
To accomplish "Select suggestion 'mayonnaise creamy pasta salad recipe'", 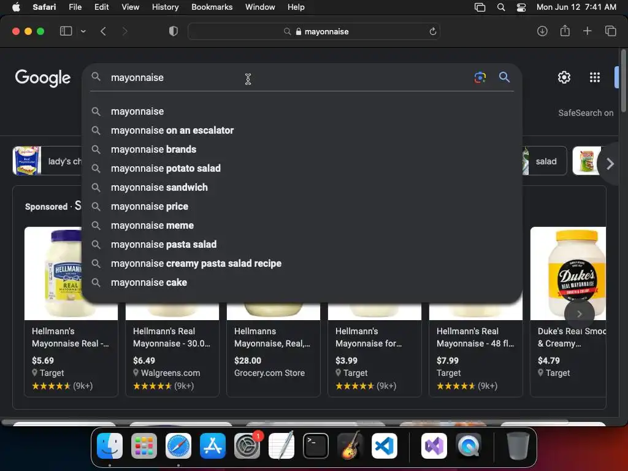I will click(x=302, y=263).
